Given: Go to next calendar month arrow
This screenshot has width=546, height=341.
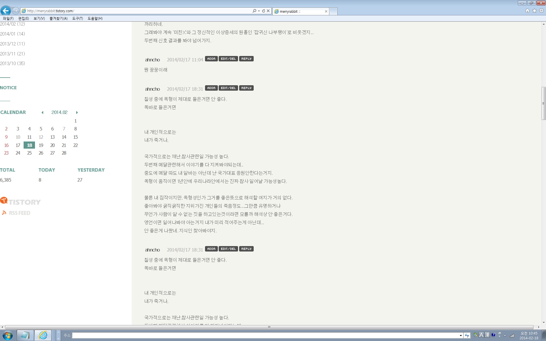Looking at the screenshot, I should (x=77, y=113).
